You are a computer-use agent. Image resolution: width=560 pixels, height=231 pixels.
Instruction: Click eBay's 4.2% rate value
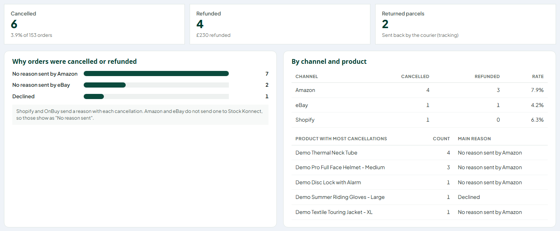537,105
